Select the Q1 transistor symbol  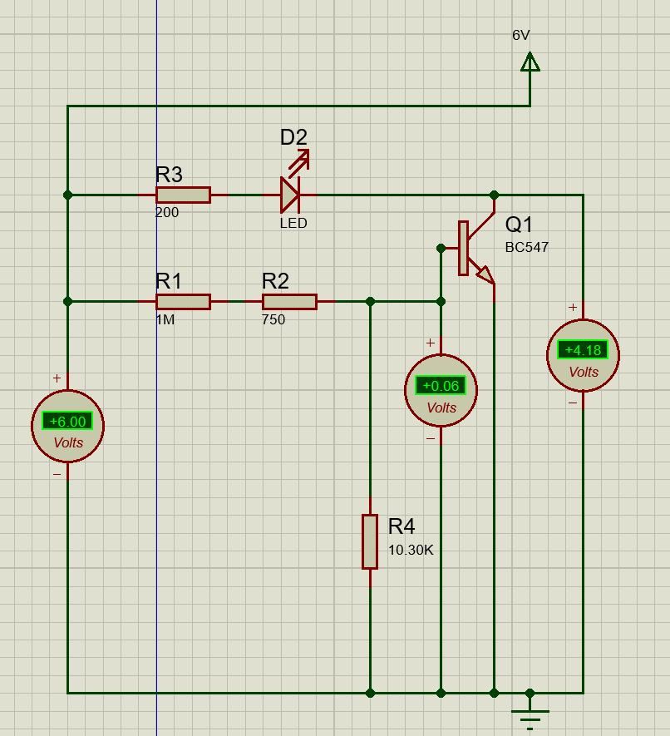[x=471, y=249]
